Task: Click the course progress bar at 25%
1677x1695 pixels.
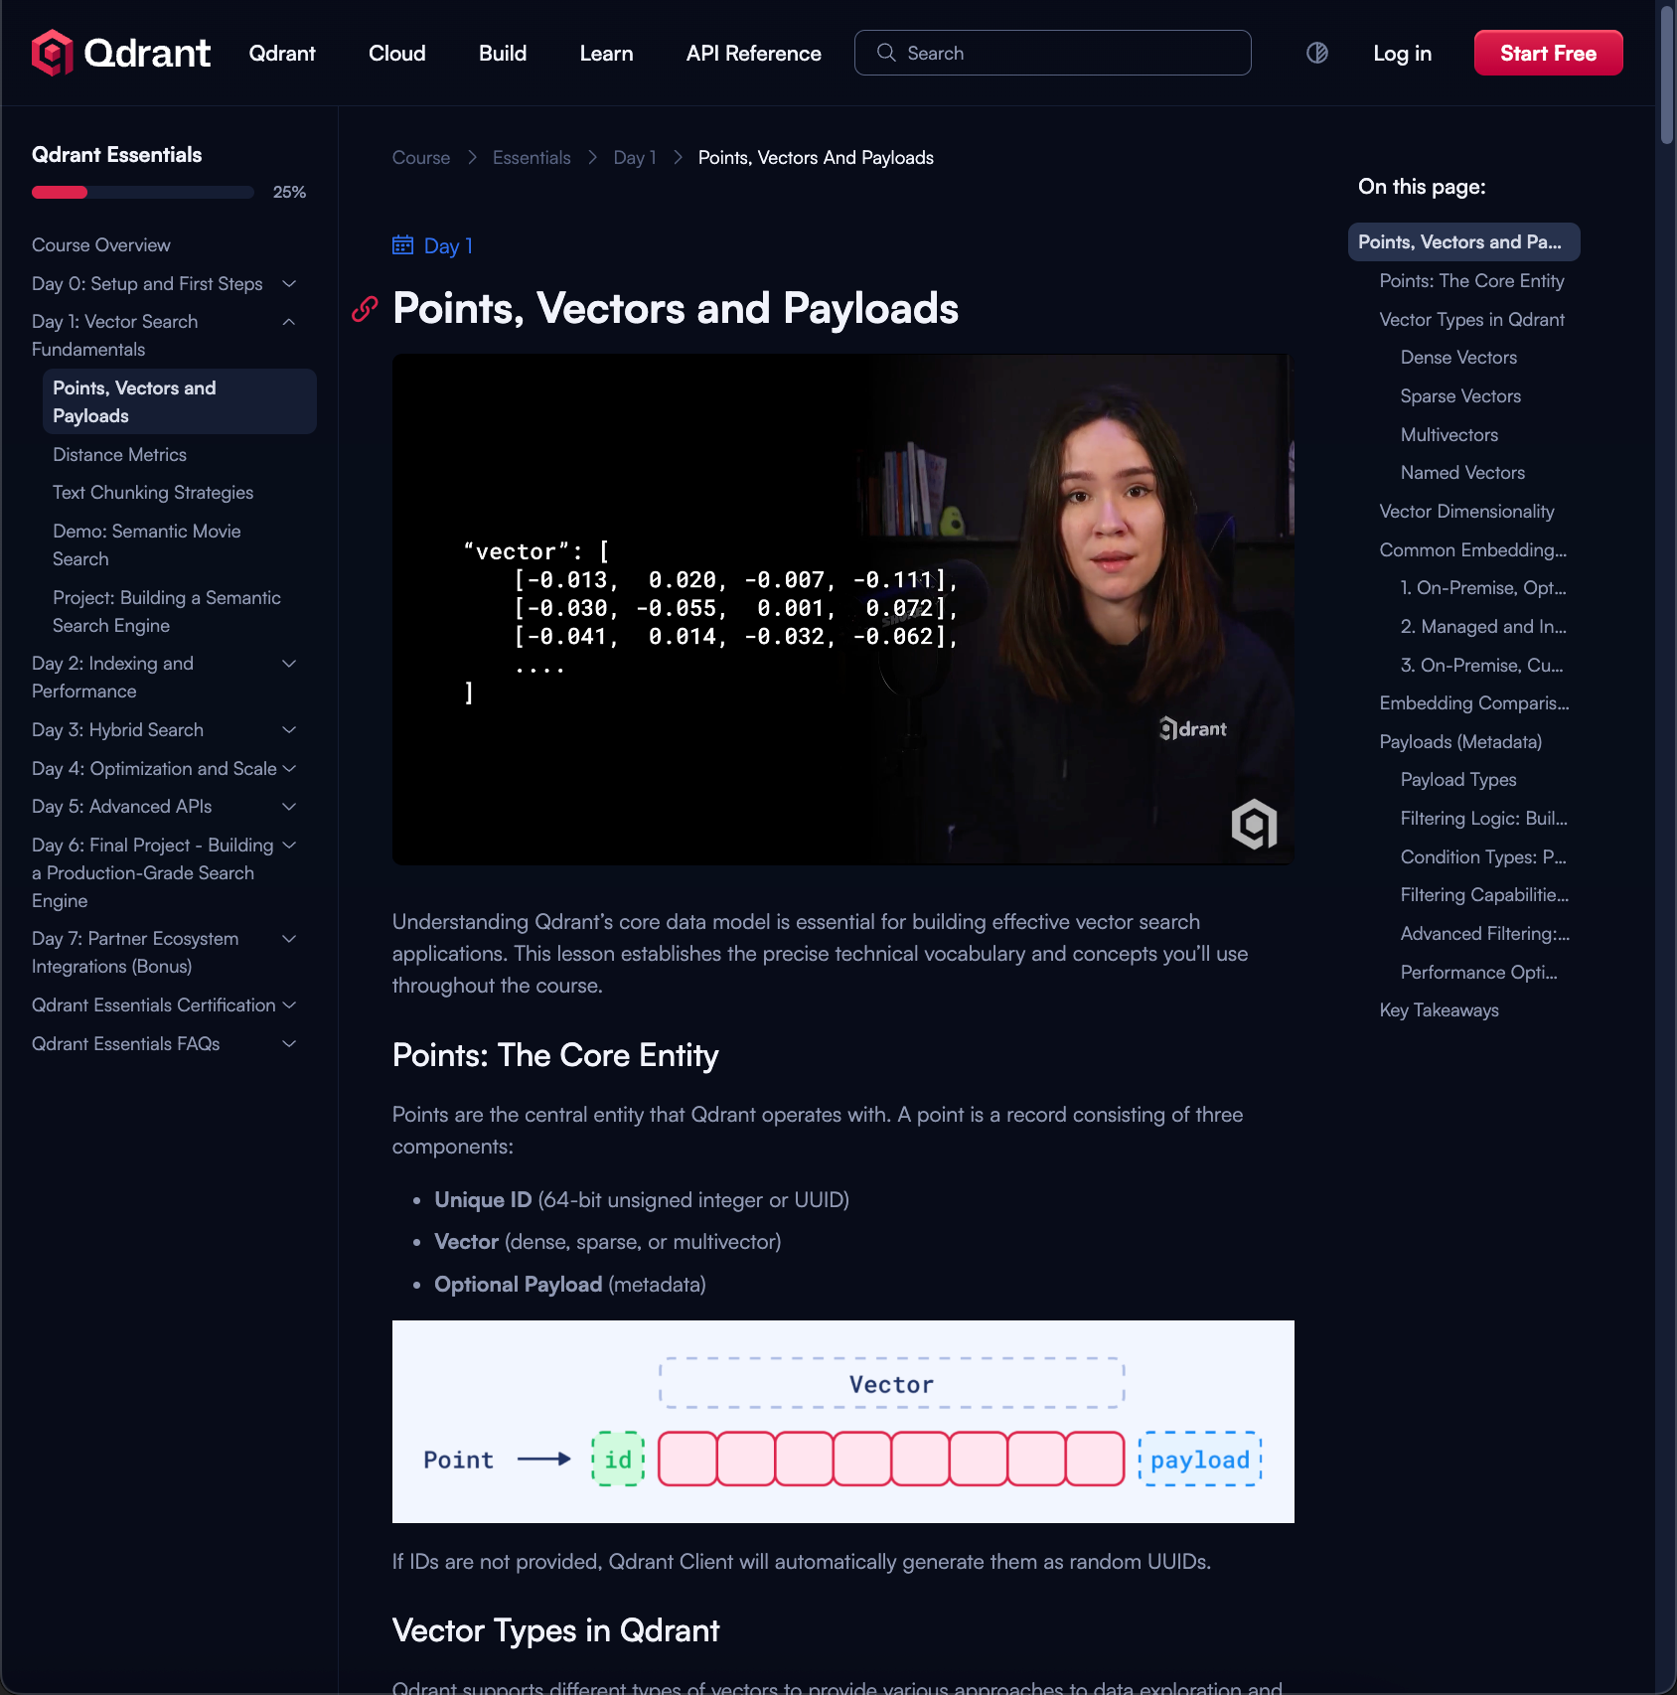Action: coord(142,193)
